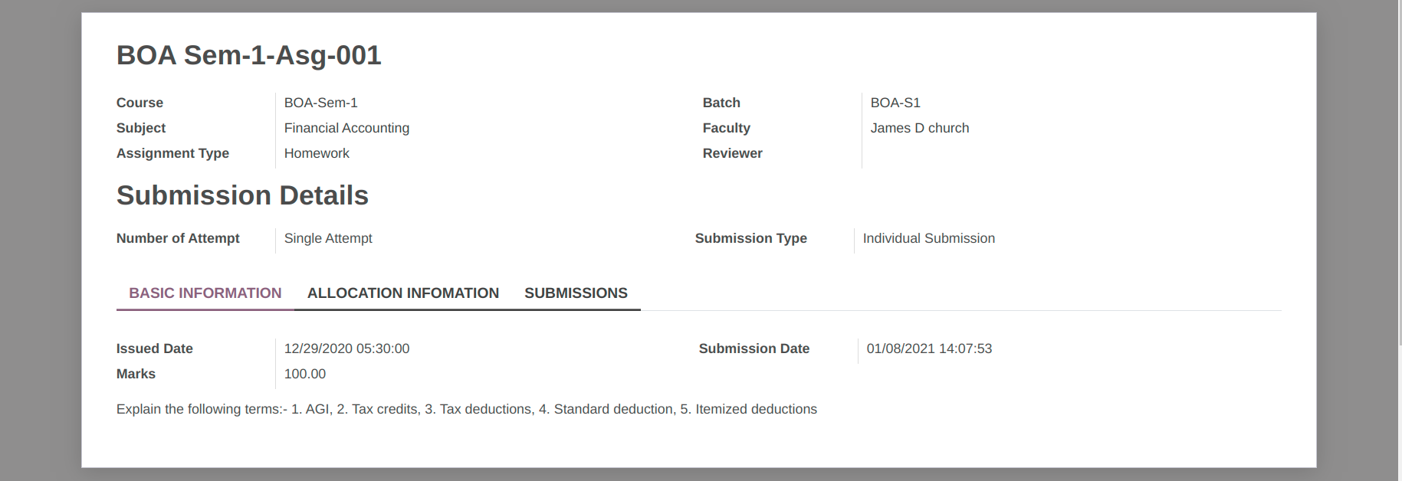
Task: Open faculty James D church
Action: [x=919, y=128]
